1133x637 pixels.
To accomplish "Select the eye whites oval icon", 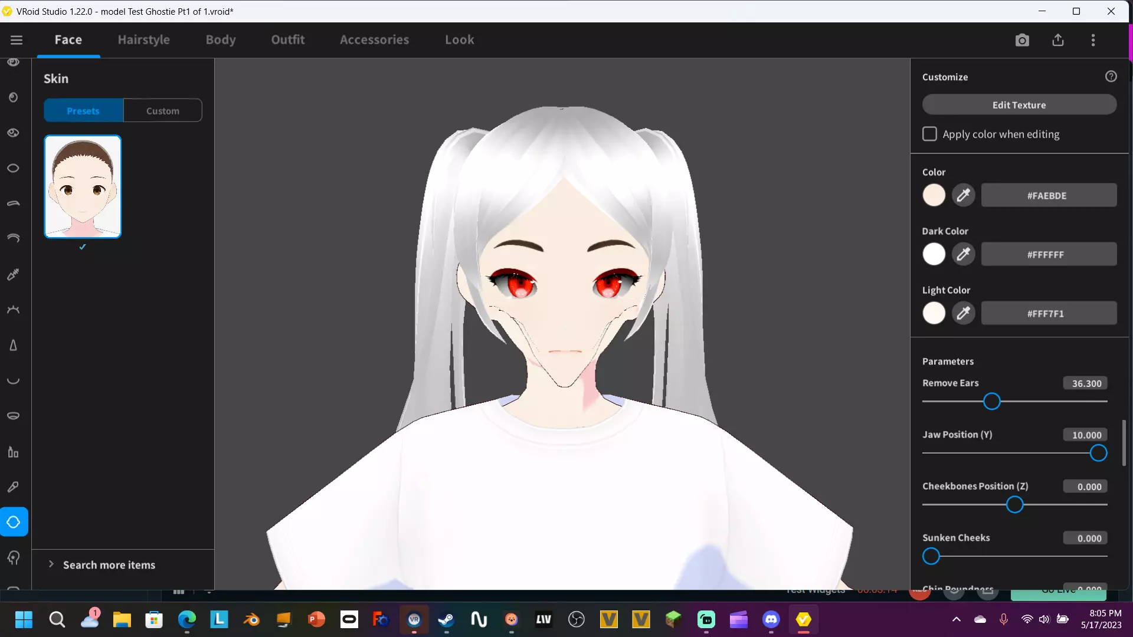I will click(13, 168).
